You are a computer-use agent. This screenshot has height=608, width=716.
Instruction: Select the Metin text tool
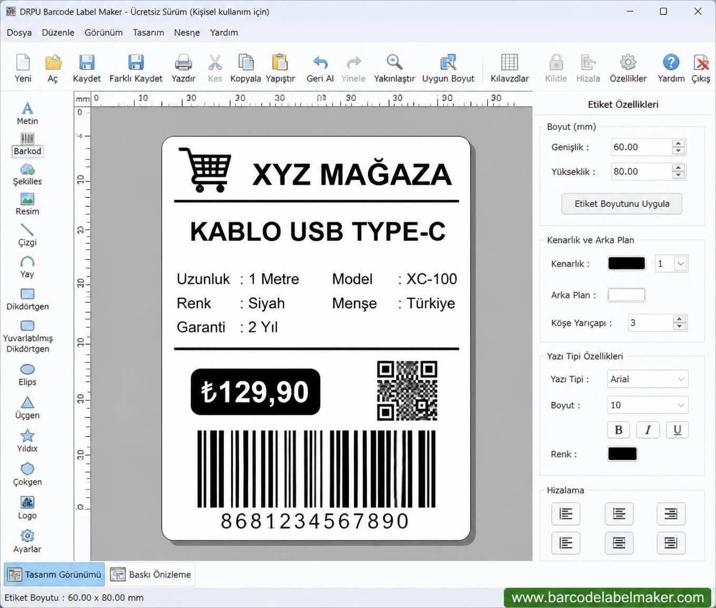pos(27,114)
